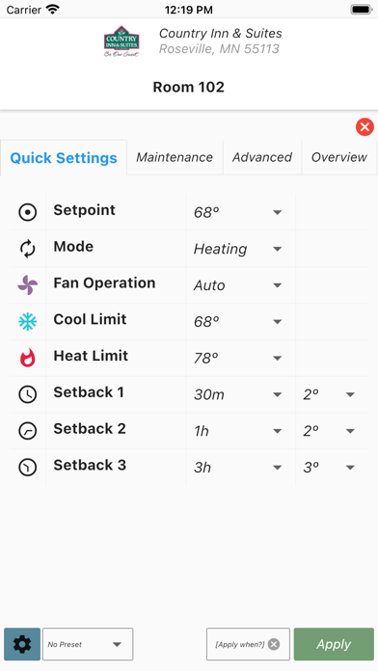Switch to the Advanced tab
Viewport: 378px width, 671px height.
(262, 157)
